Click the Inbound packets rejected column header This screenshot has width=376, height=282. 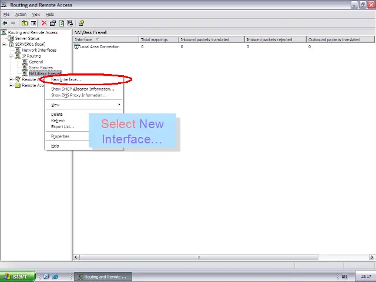pyautogui.click(x=276, y=39)
